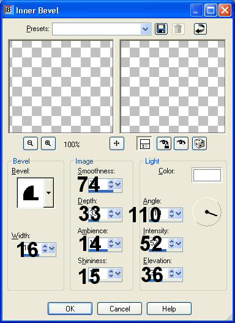This screenshot has height=323, width=235.
Task: Click the navigate preview crosshair icon
Action: (x=117, y=143)
